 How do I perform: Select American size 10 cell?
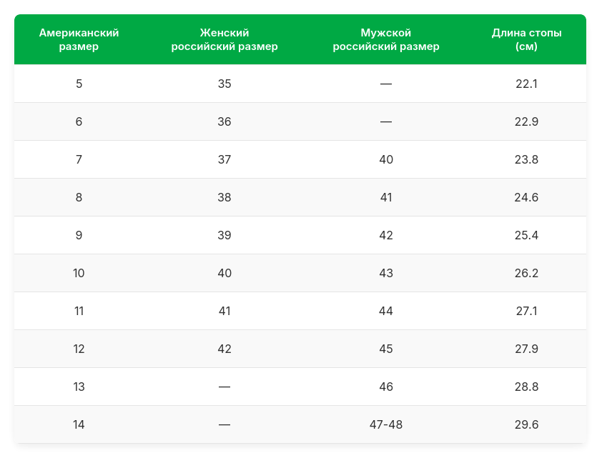click(79, 273)
